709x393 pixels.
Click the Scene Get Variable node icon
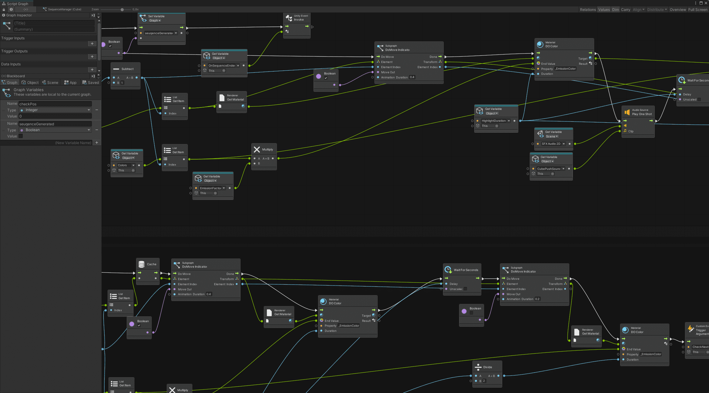pos(540,134)
